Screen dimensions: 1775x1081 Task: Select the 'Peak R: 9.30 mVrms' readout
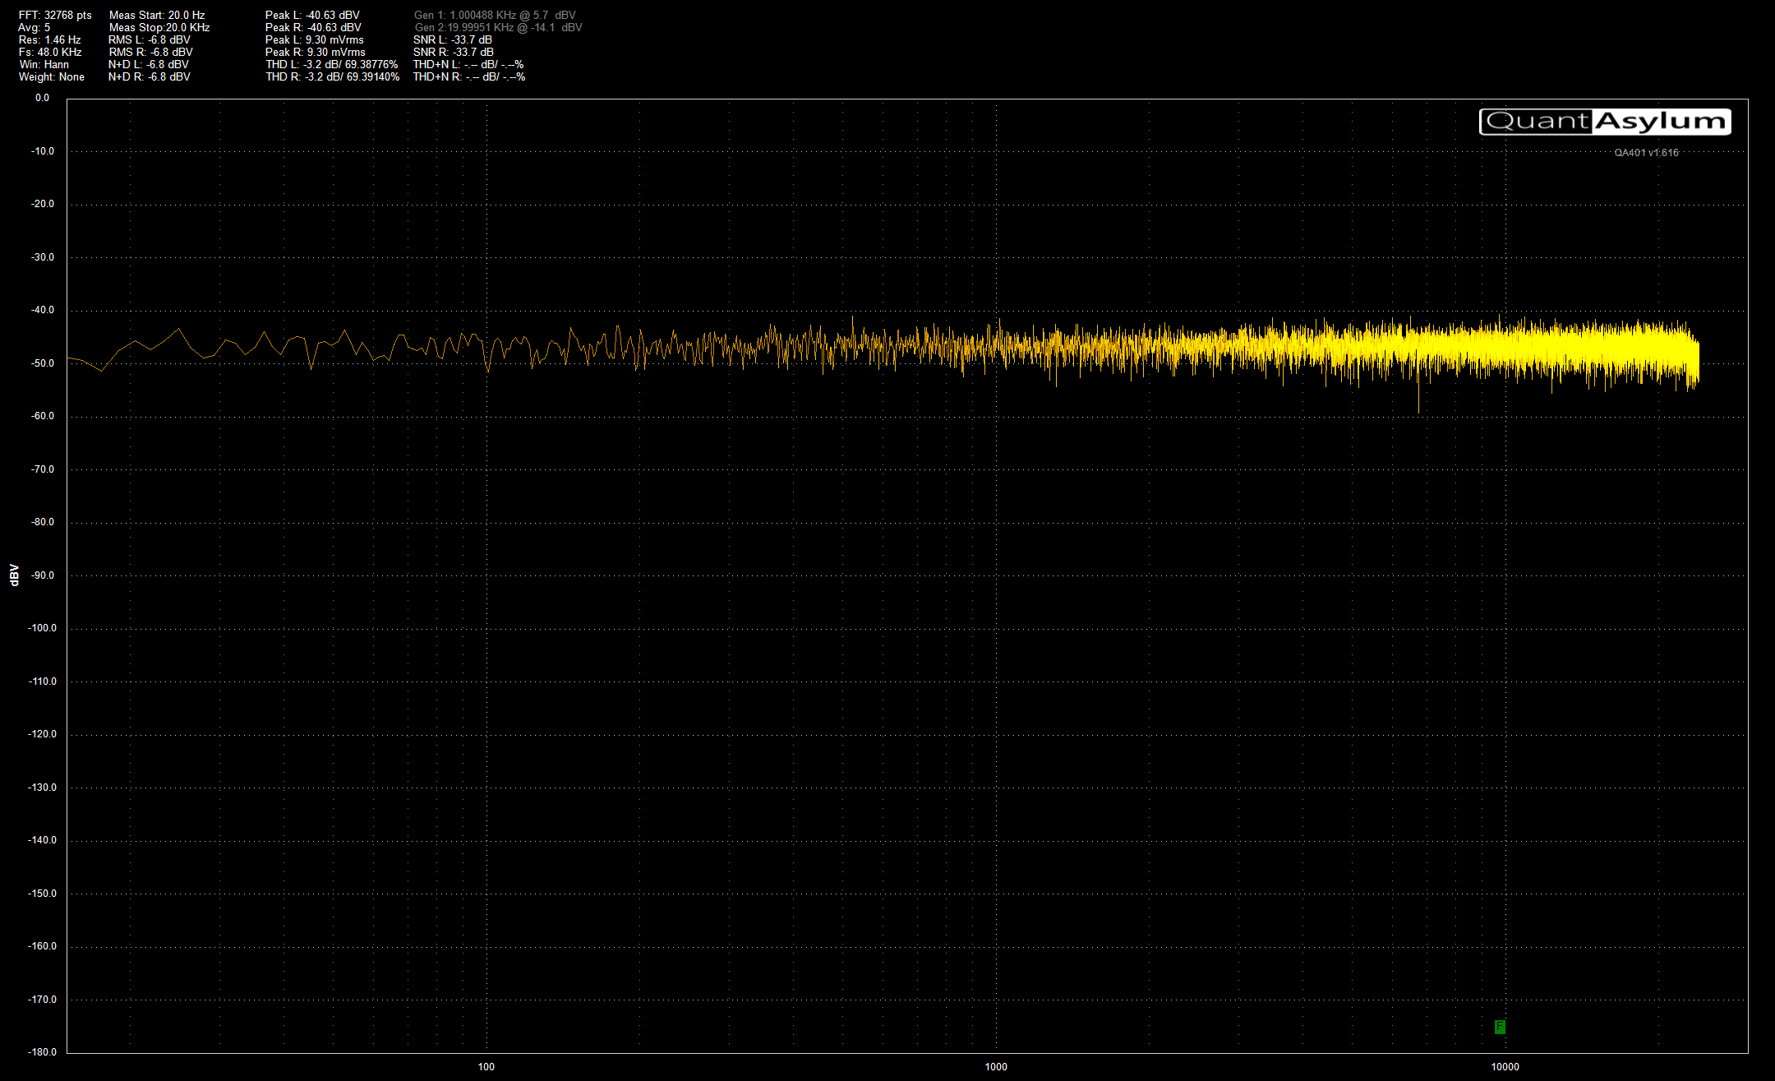pos(316,52)
